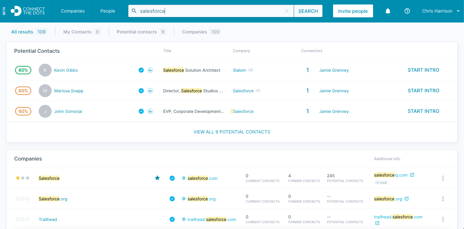Open John Somorjai profile link
The height and width of the screenshot is (229, 464).
[x=68, y=111]
